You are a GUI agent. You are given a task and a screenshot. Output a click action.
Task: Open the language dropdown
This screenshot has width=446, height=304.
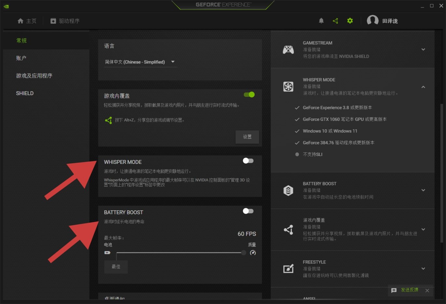(x=140, y=62)
